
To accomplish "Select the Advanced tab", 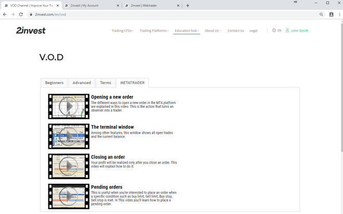I will coord(82,83).
